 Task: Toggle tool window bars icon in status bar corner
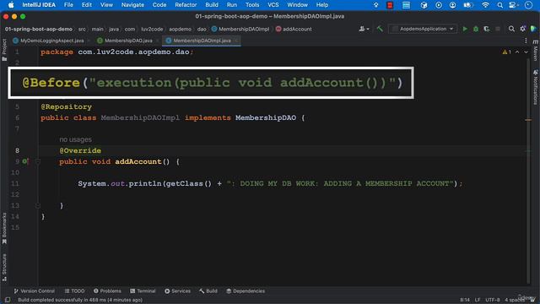click(x=8, y=300)
